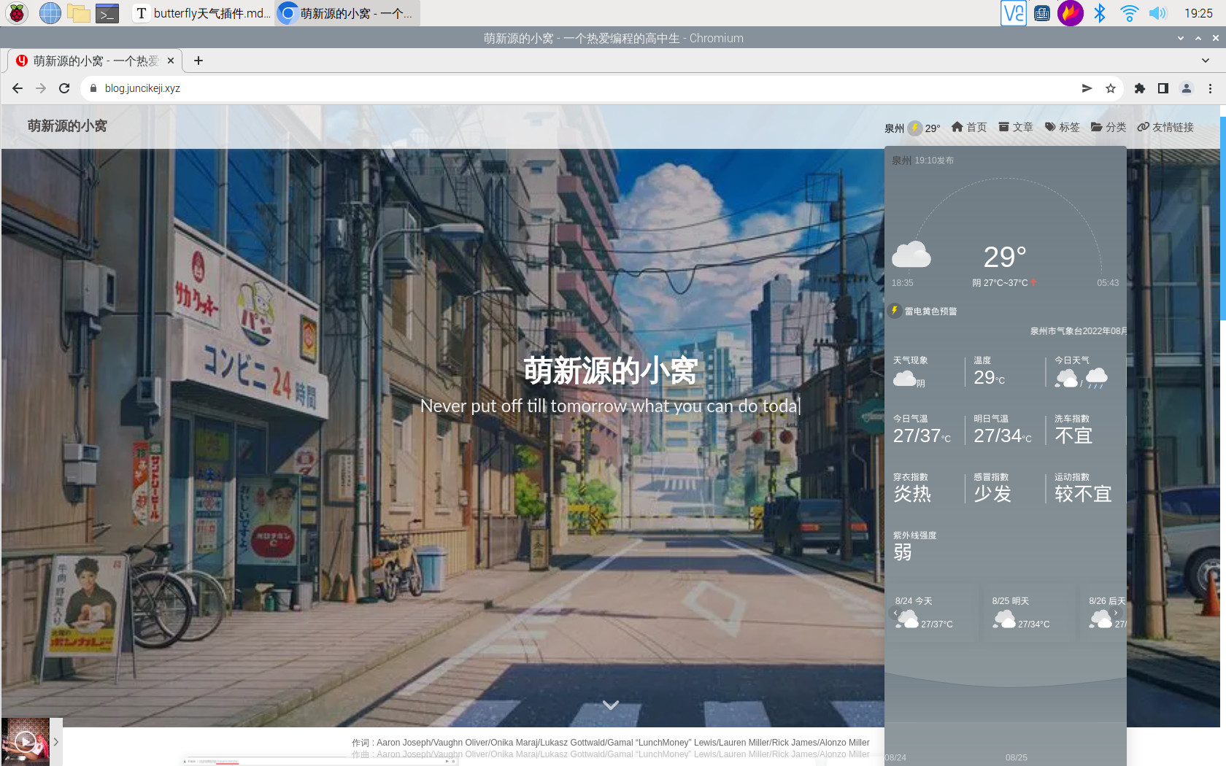
Task: Click the 阴 27°C~37°C summary text
Action: point(1000,283)
